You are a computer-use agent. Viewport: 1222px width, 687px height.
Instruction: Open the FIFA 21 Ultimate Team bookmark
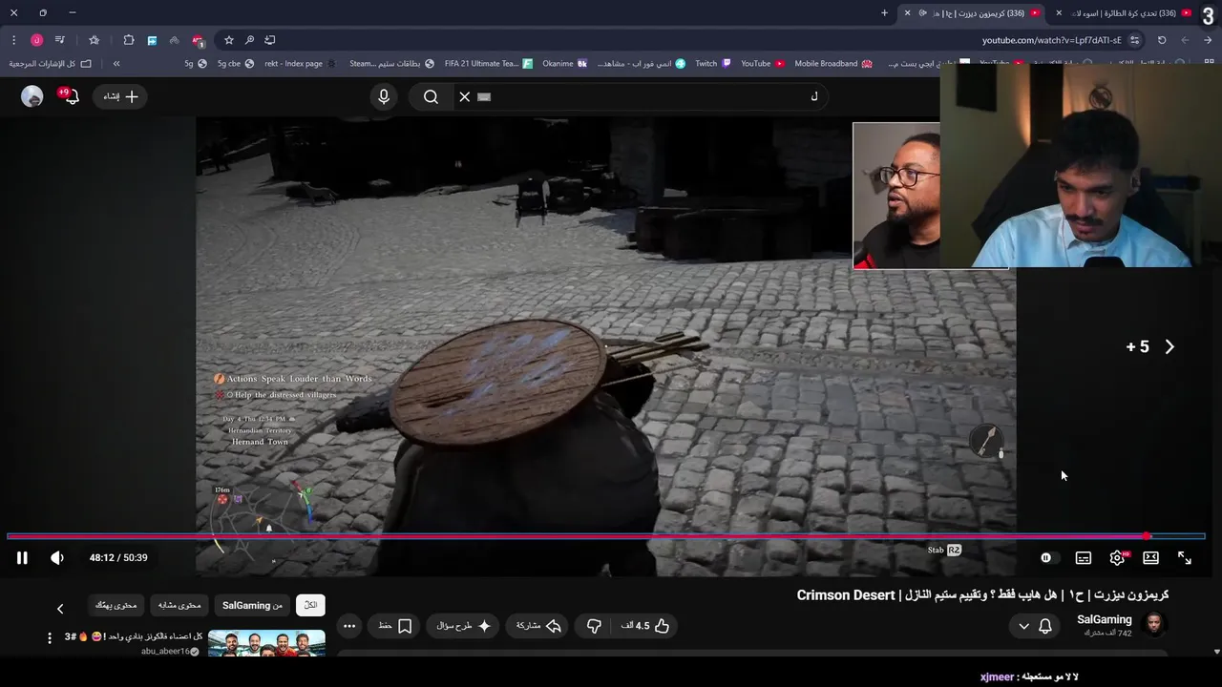point(489,63)
